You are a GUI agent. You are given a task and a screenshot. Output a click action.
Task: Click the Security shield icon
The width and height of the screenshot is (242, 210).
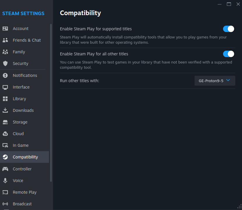click(x=5, y=63)
